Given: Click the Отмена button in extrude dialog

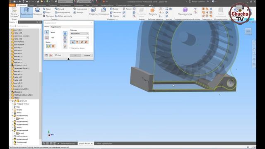Looking at the screenshot, I should coord(87,55).
